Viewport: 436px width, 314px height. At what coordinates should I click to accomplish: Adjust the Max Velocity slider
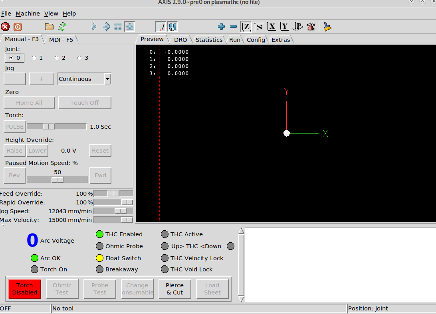tap(113, 220)
